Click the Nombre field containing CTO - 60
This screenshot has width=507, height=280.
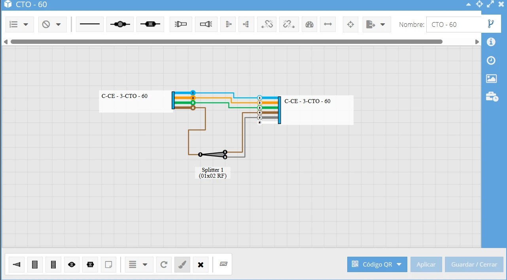(x=454, y=24)
